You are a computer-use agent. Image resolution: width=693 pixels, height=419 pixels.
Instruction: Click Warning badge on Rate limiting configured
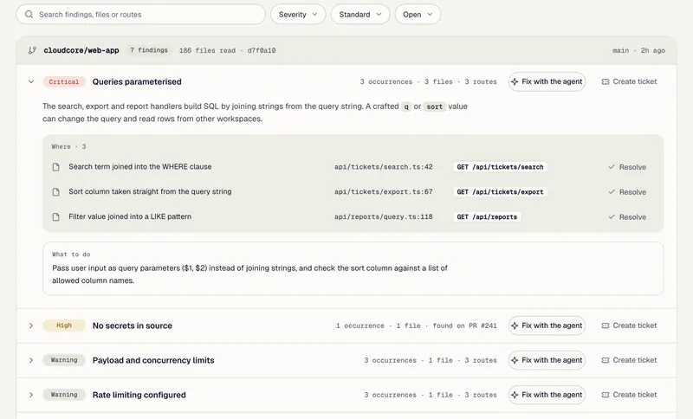pyautogui.click(x=63, y=395)
